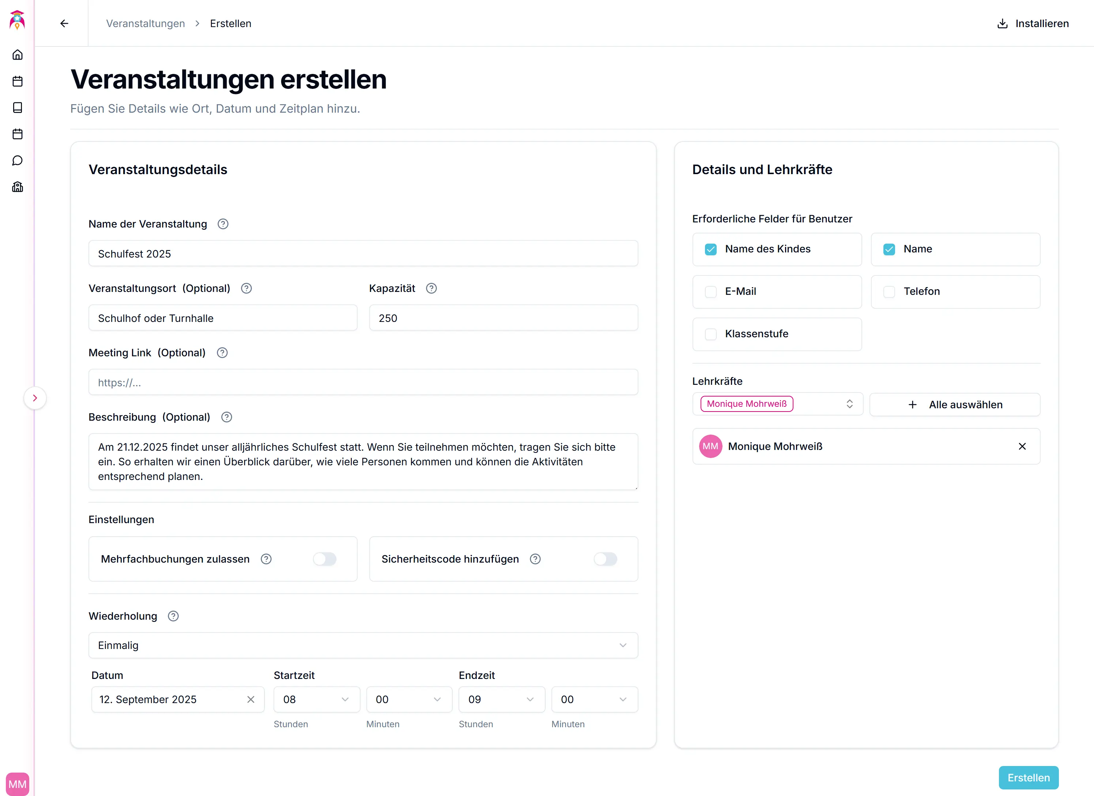This screenshot has height=796, width=1094.
Task: Click help icon beside Wiederholung label
Action: pyautogui.click(x=173, y=616)
